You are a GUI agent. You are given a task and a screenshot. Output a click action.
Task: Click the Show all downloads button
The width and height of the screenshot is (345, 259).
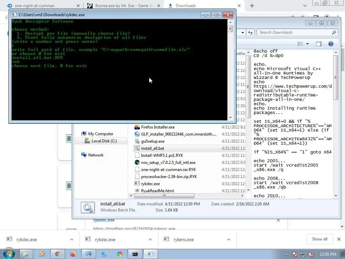point(319,239)
